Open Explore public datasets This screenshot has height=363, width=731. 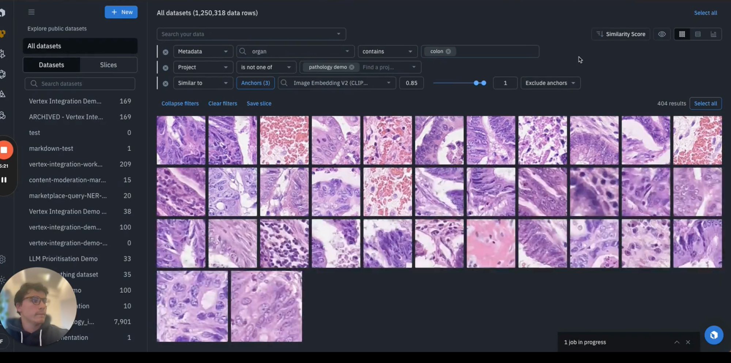(57, 28)
